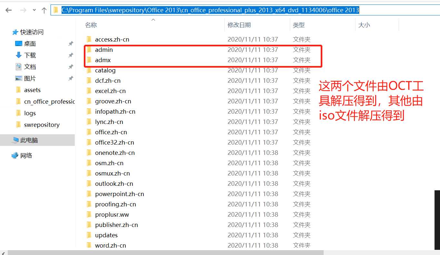Open assets folder in the navigation pane
Viewport: 440px width, 255px height.
[x=32, y=90]
